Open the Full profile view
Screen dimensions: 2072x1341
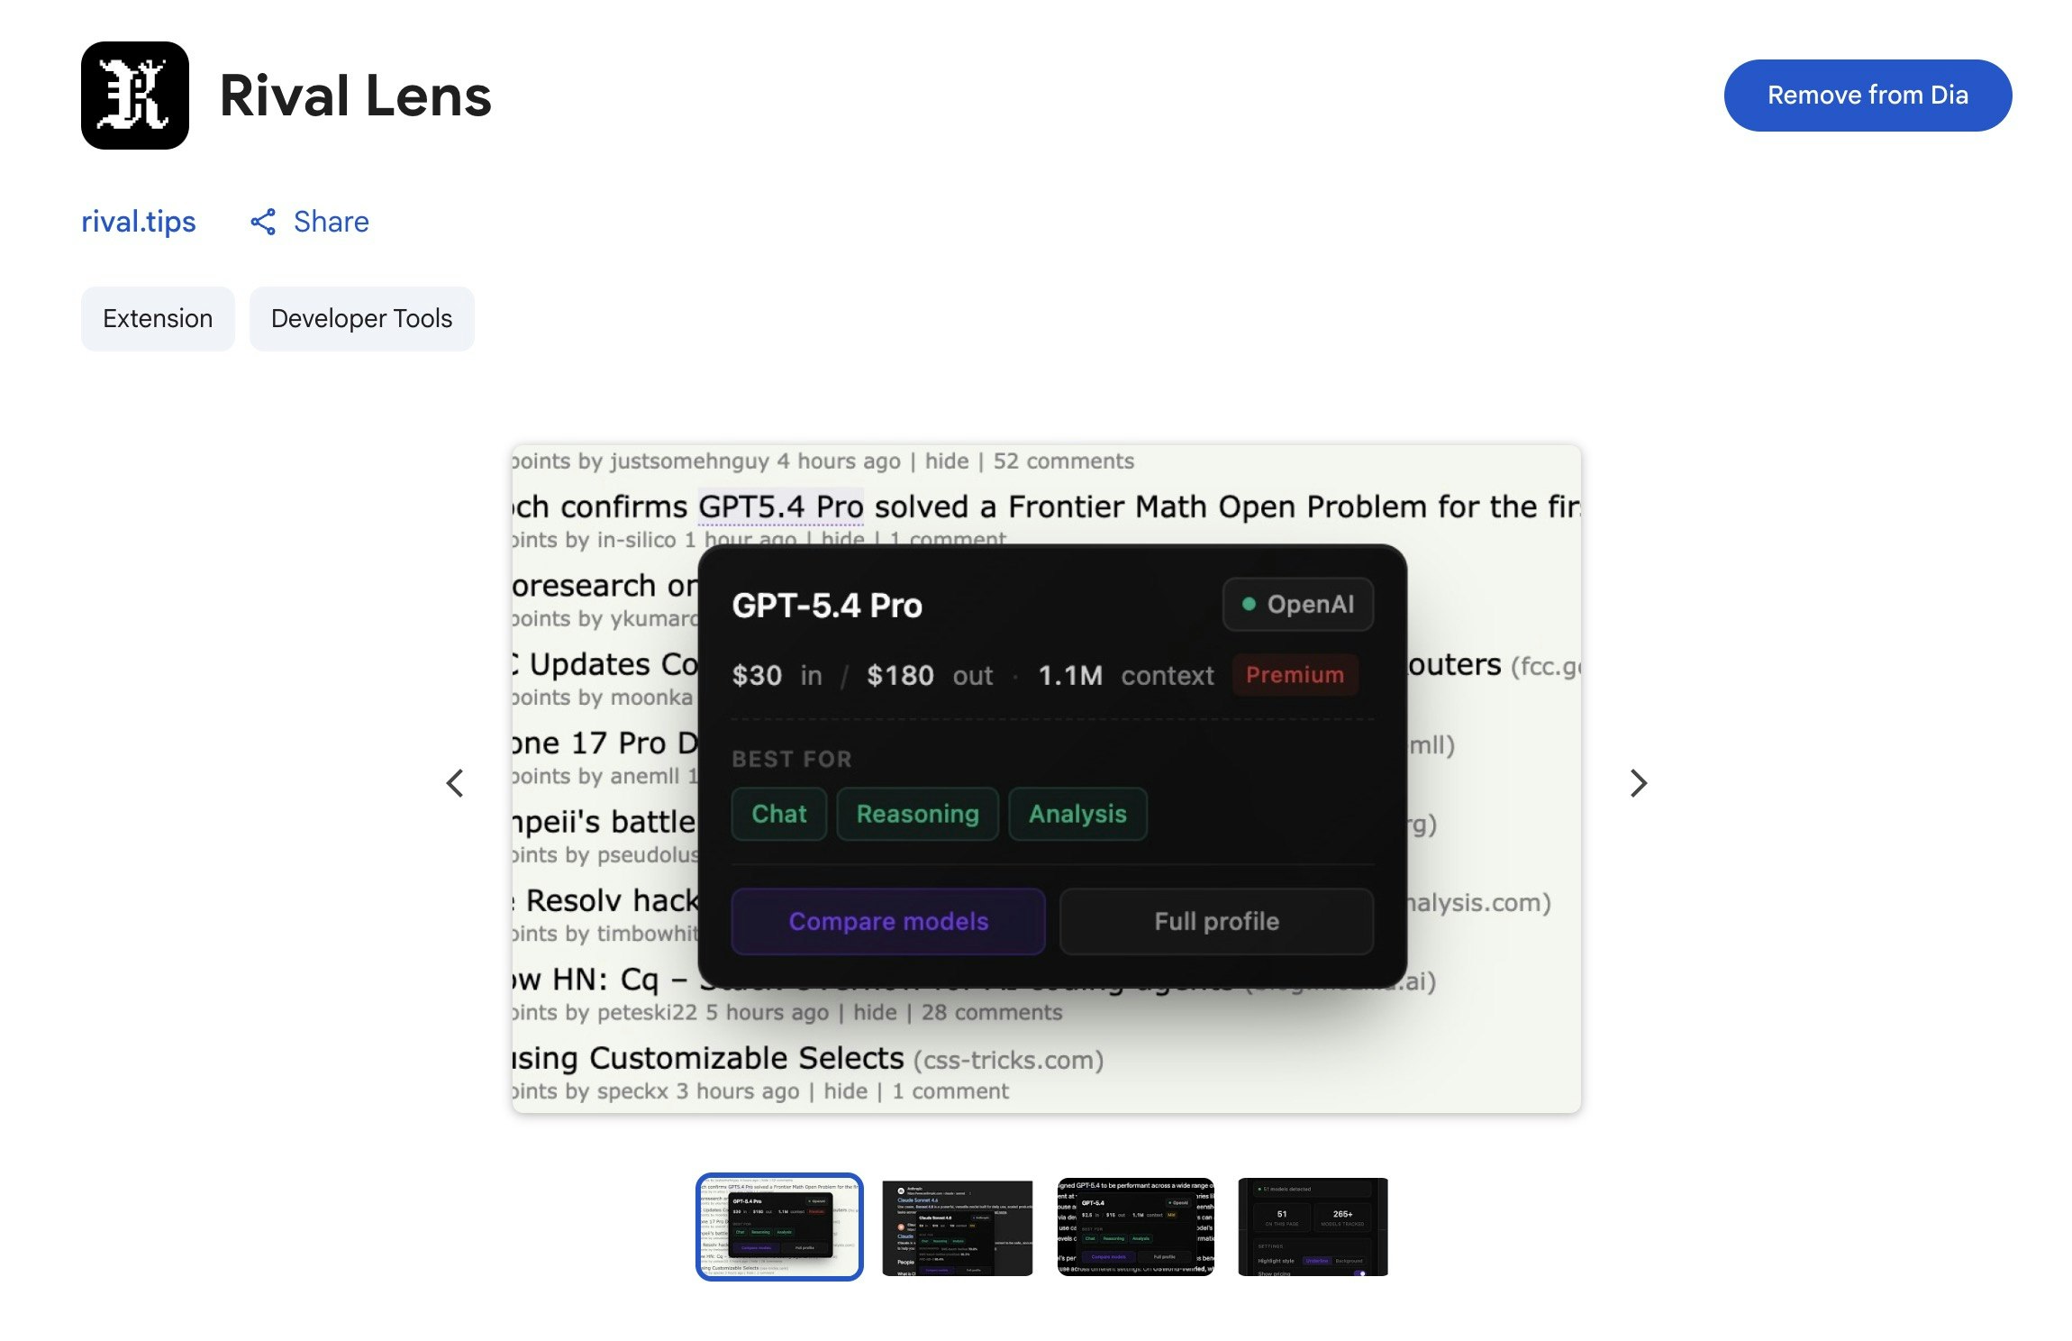pos(1215,921)
